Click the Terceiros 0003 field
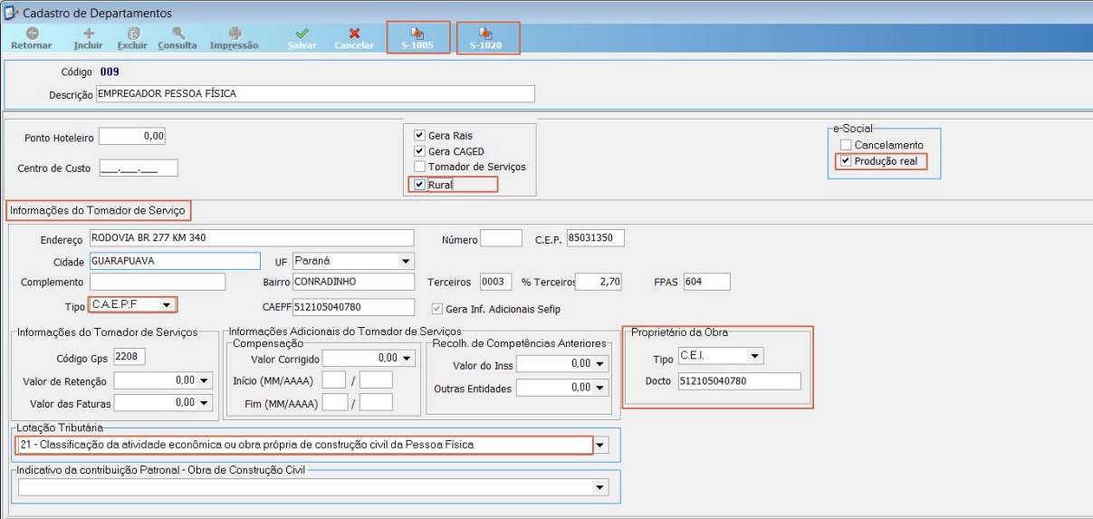Screen dimensions: 1093x519 point(496,283)
